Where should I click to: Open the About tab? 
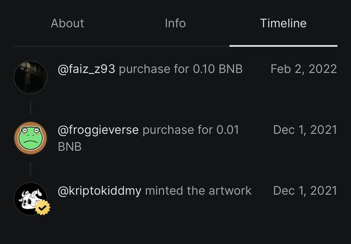tap(68, 23)
